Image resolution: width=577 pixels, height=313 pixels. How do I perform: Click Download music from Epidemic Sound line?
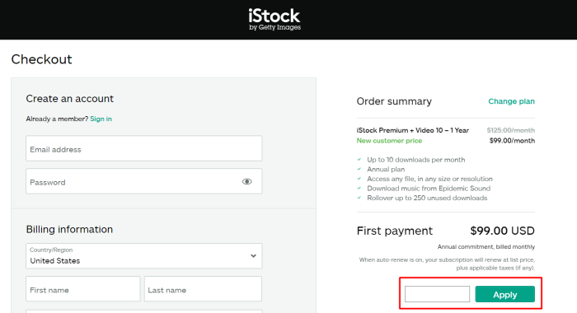pos(429,189)
